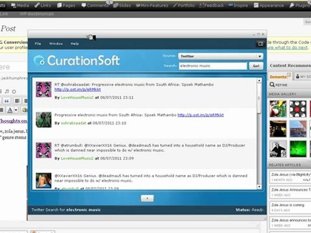Click the LoveHouseMusic2 author name dated 23:09
311x233 pixels.
point(77,158)
